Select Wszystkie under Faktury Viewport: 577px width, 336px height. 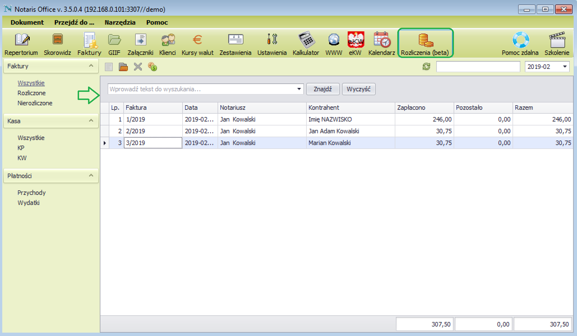click(x=31, y=83)
